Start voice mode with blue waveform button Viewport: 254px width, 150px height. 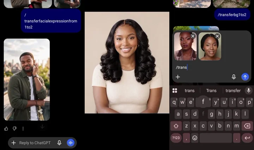[x=71, y=143]
